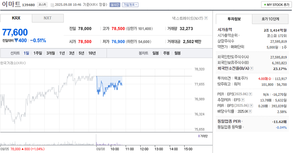Click the 거래량 legend marker on chart
Image resolution: width=293 pixels, height=153 pixels.
pos(199,136)
